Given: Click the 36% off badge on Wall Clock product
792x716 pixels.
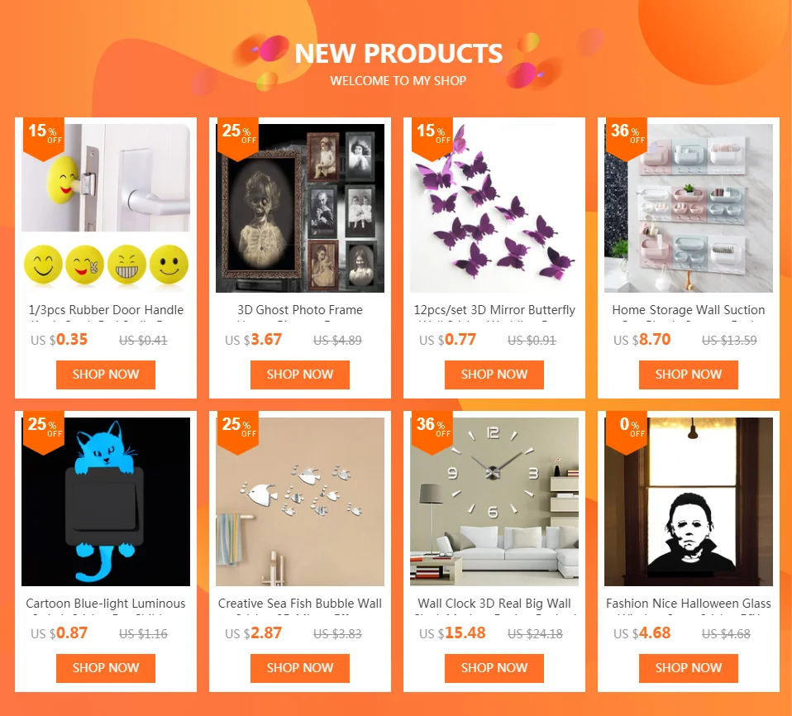Looking at the screenshot, I should (432, 432).
